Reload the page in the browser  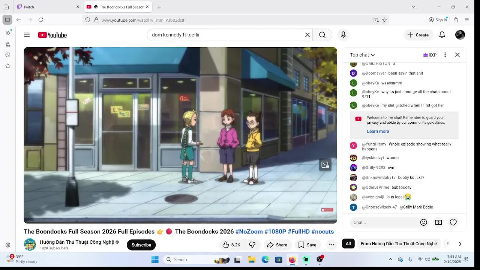[x=41, y=20]
